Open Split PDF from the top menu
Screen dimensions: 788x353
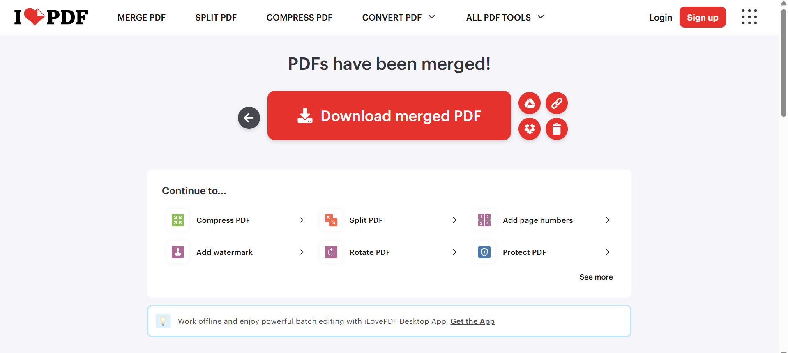216,18
